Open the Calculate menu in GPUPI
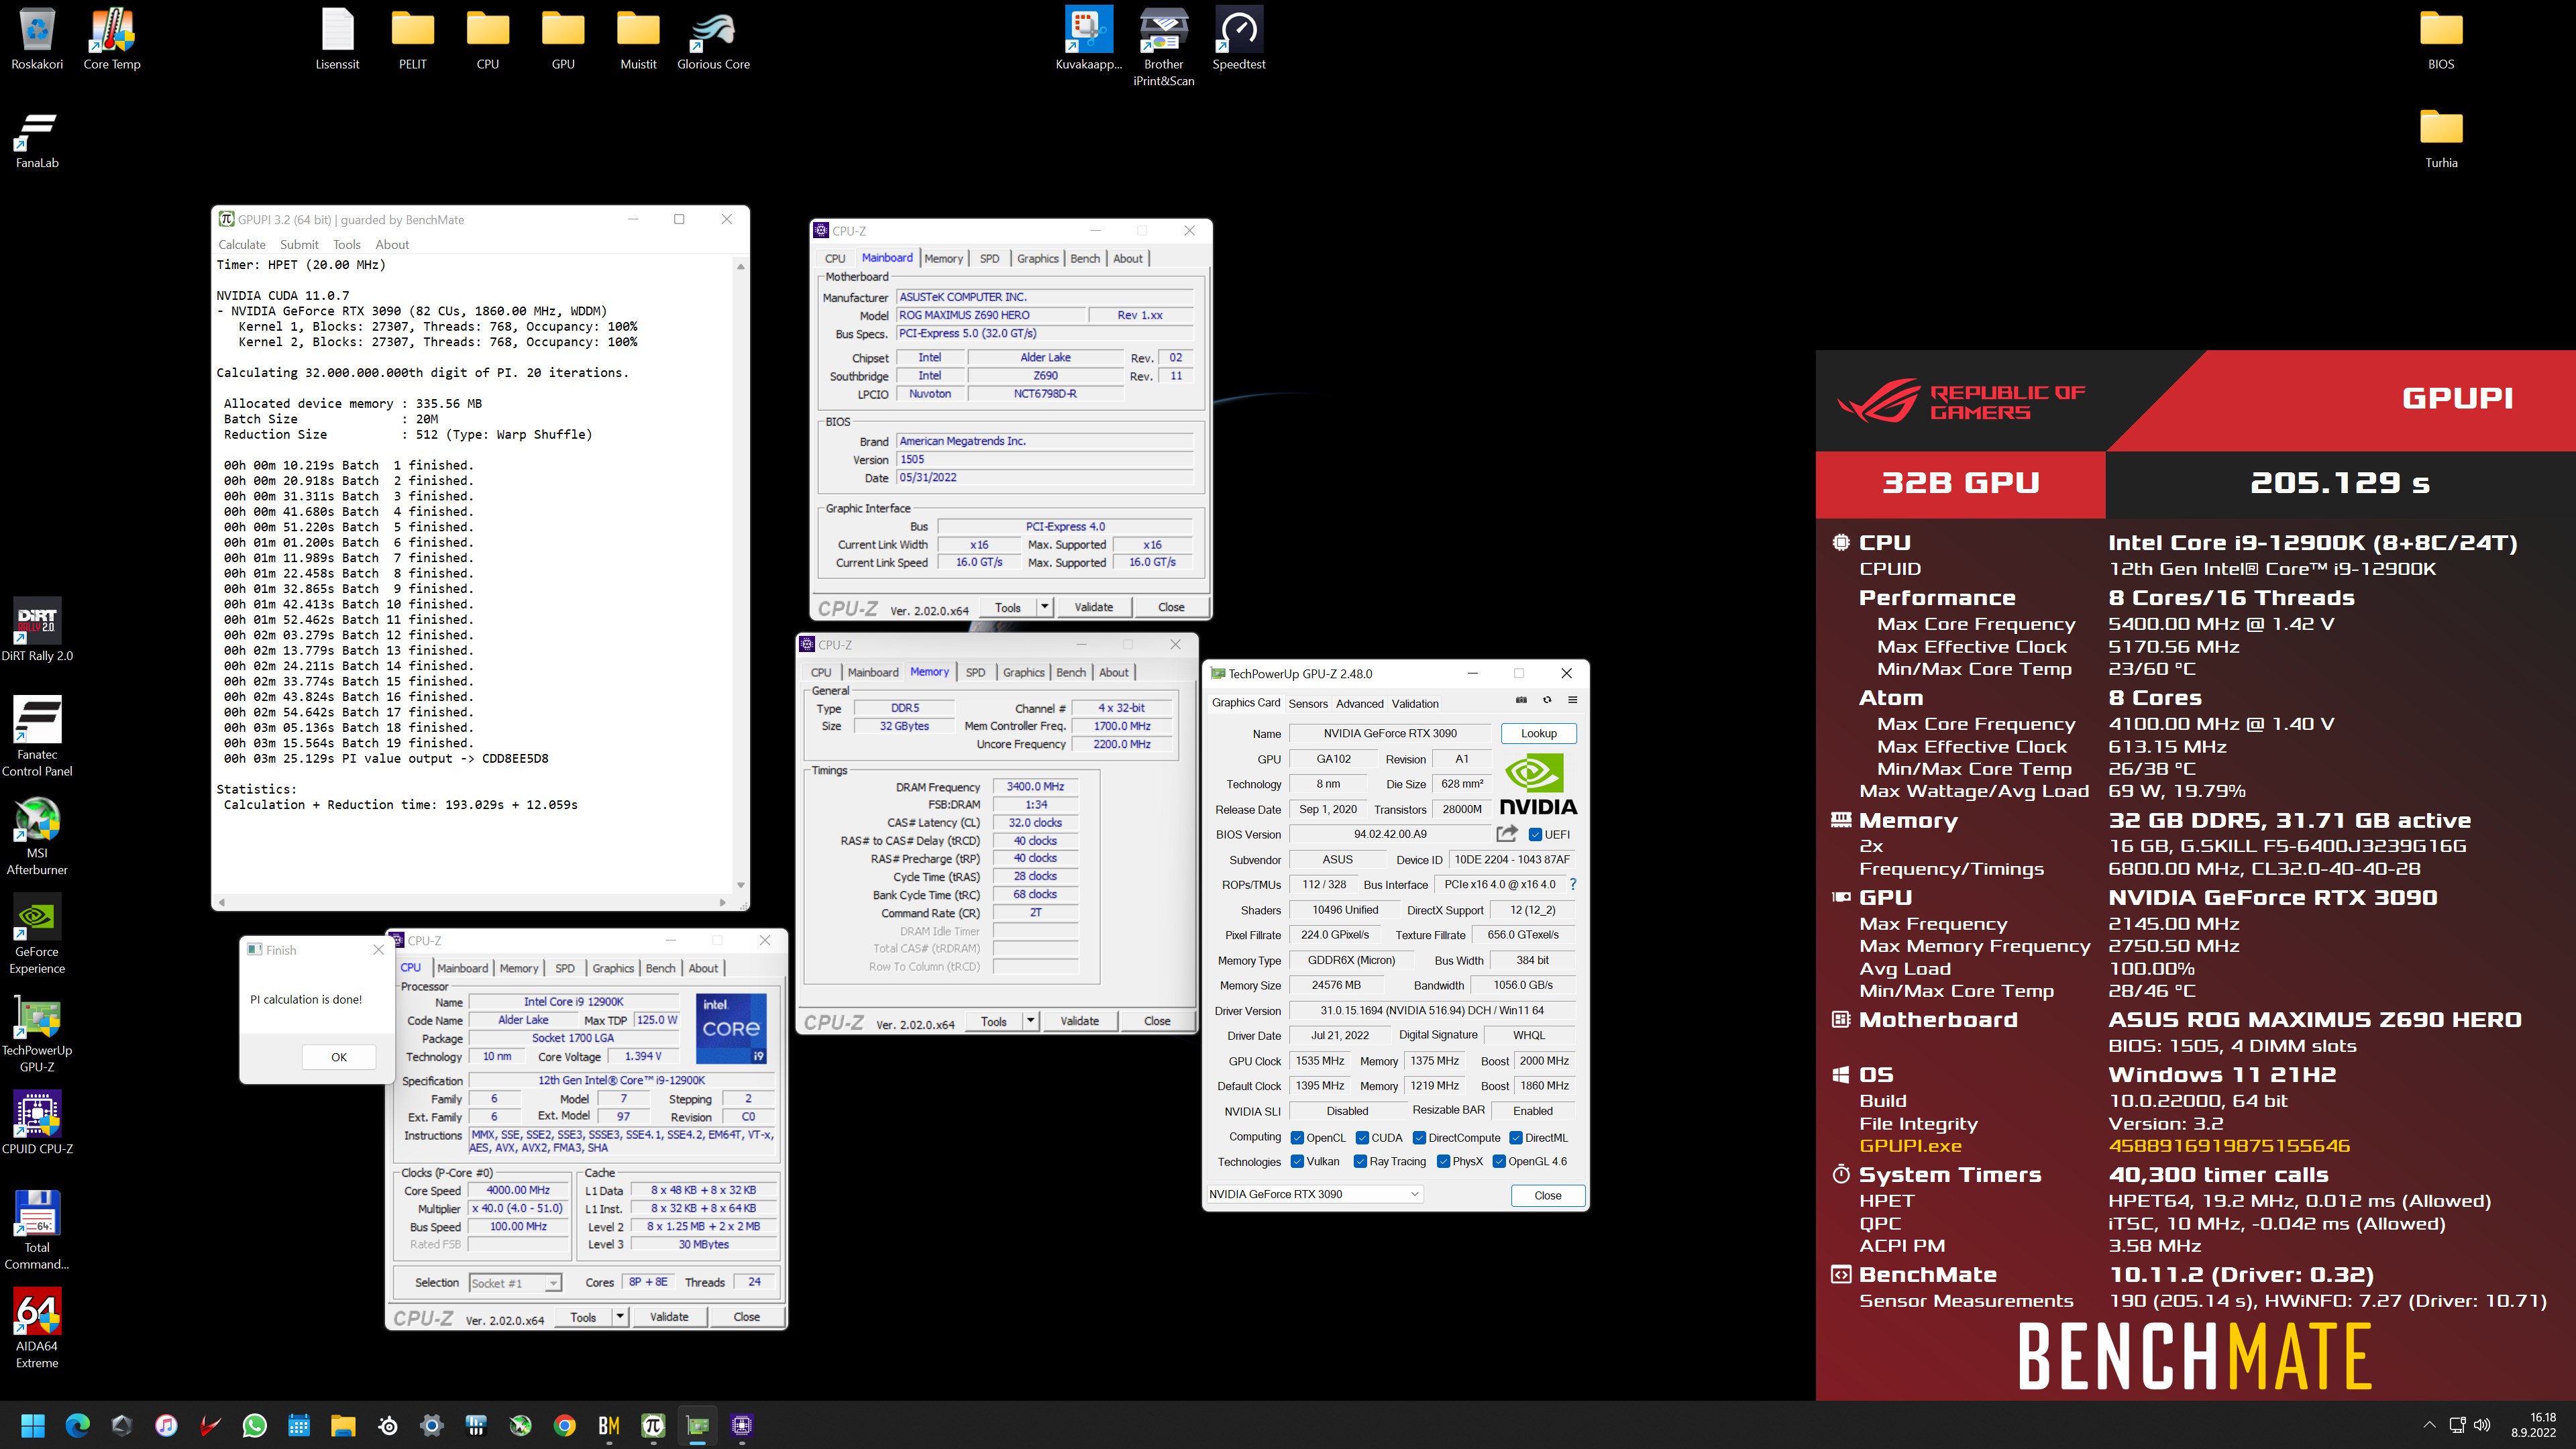 tap(242, 244)
